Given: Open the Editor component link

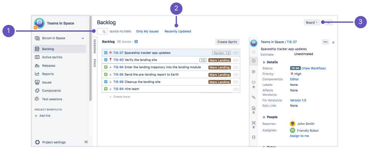Looking at the screenshot, I should click(x=294, y=79).
